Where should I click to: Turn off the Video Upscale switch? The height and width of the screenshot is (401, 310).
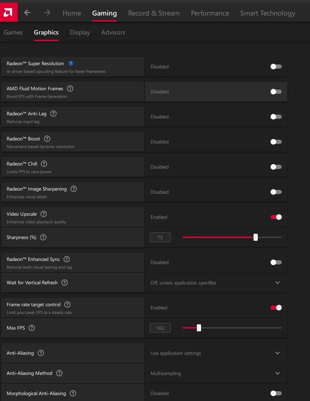pos(276,217)
